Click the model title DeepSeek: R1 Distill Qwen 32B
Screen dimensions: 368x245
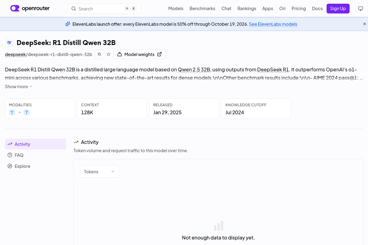pos(66,43)
